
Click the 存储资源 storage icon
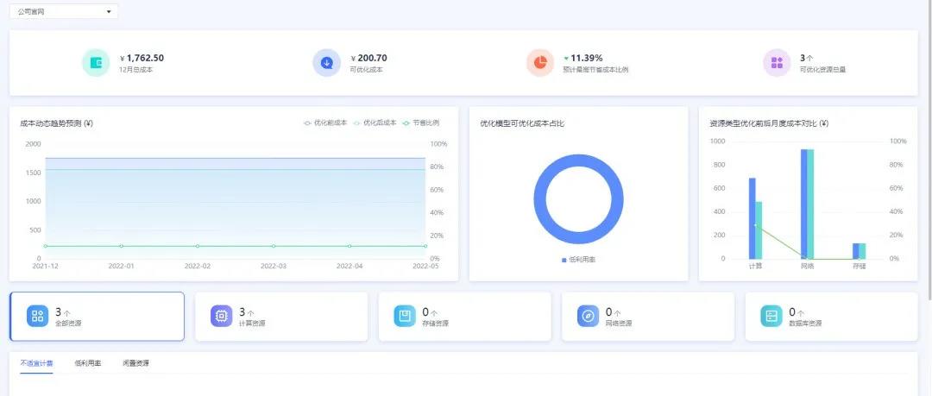click(405, 317)
